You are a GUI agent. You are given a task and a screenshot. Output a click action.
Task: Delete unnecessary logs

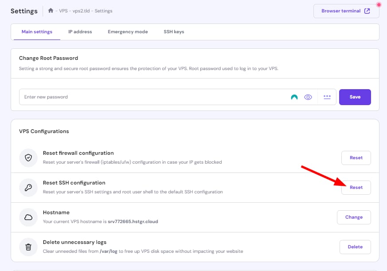point(355,247)
